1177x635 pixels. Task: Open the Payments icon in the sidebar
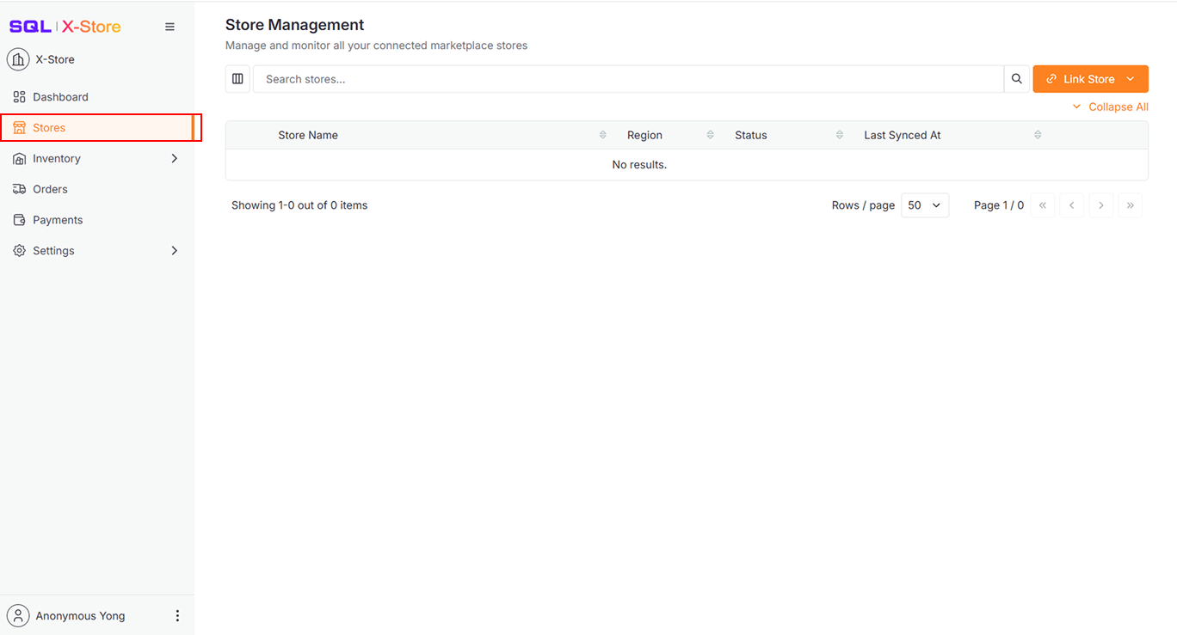19,219
